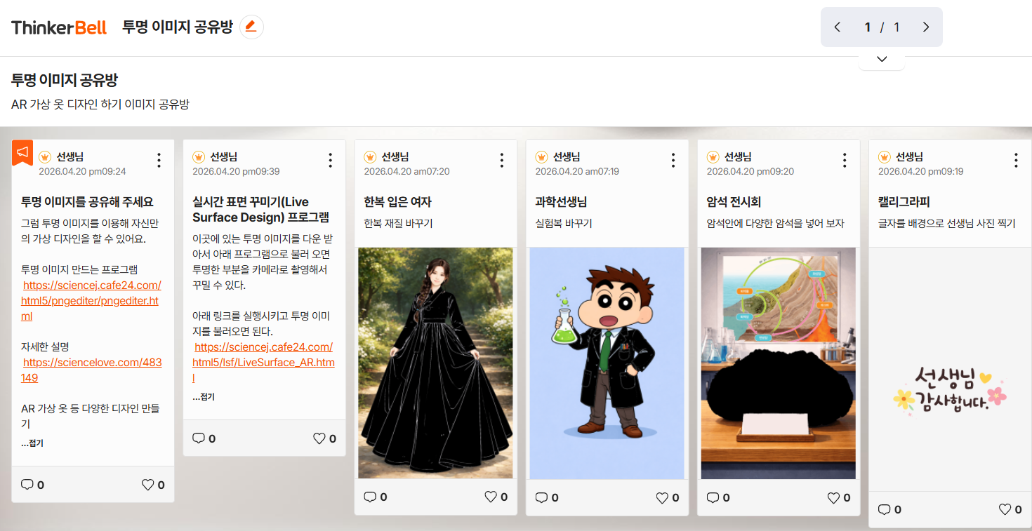Click the crown icon on the '과학선생님' card

[x=542, y=156]
